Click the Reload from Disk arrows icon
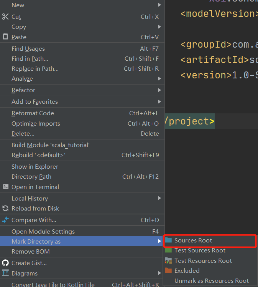258x287 pixels. (5, 208)
